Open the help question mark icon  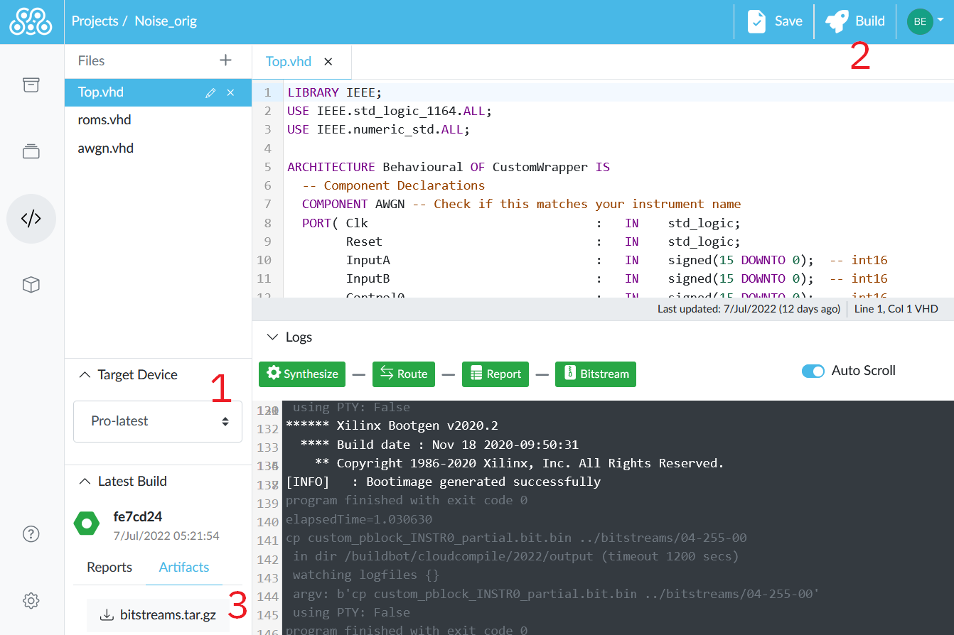pos(31,534)
